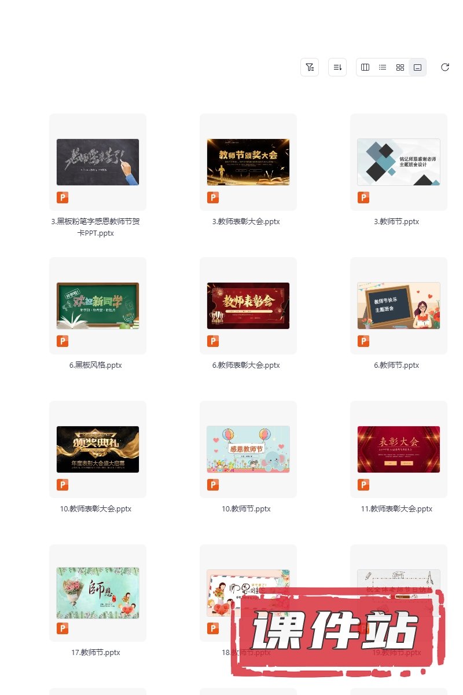Open the 教师节颁奖大会 gold thumbnail
Image resolution: width=463 pixels, height=695 pixels.
click(x=248, y=162)
